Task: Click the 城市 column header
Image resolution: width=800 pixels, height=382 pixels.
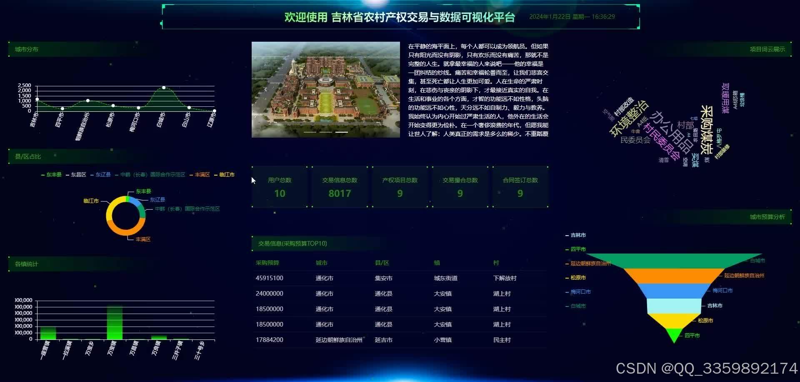Action: [x=322, y=263]
